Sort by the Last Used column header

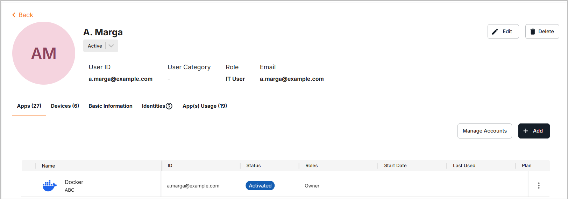coord(464,166)
